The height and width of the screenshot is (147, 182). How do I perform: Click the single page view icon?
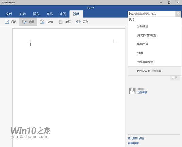(61, 22)
